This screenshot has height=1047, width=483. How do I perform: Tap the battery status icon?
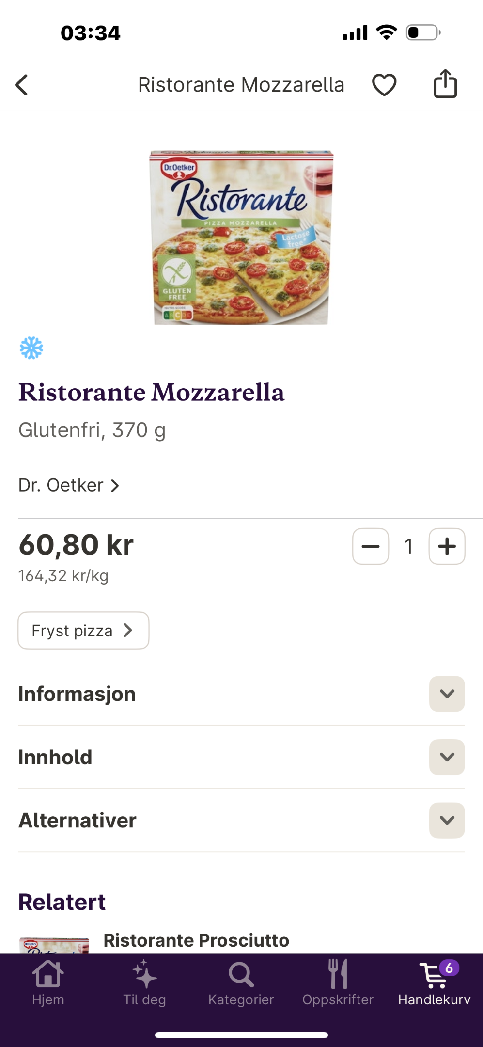(x=423, y=32)
